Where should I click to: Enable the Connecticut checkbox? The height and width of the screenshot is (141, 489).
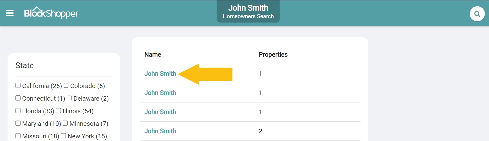point(18,98)
